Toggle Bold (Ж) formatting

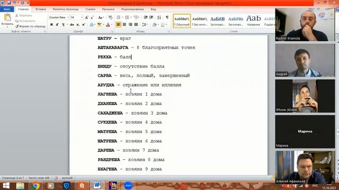point(51,25)
